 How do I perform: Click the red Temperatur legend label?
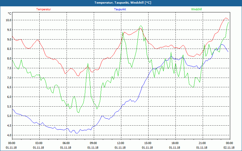[x=44, y=9]
